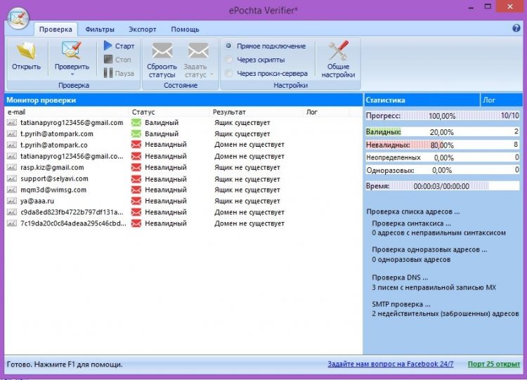This screenshot has height=380, width=527.
Task: Click the Одноразовых 0,00% statistic row
Action: 442,171
